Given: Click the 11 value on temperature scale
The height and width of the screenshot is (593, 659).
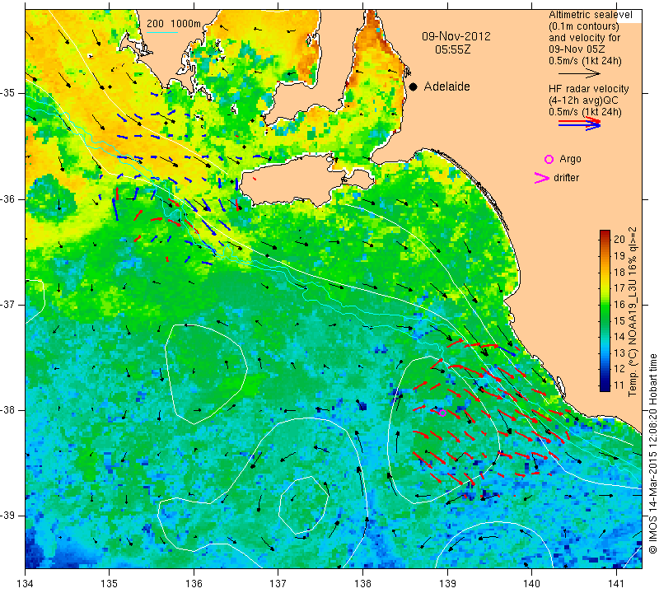Looking at the screenshot, I should click(x=619, y=385).
